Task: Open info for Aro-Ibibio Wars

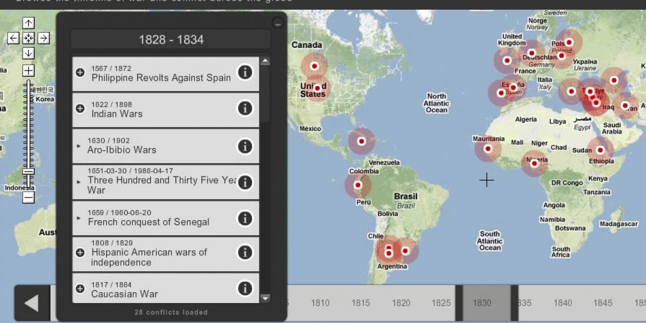Action: [x=245, y=146]
